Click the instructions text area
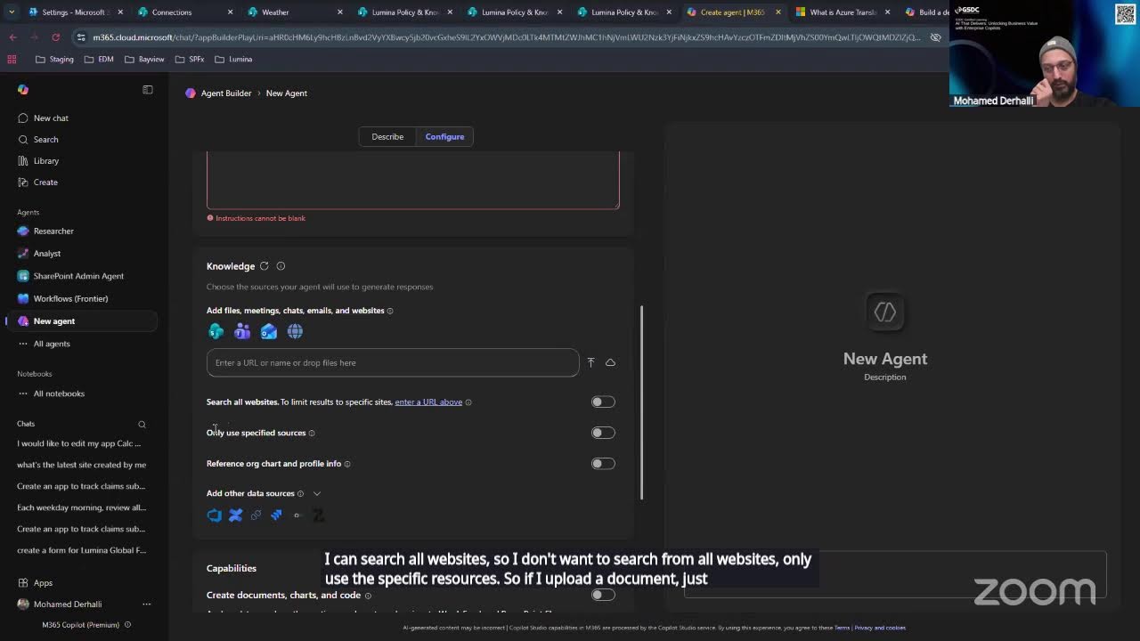The image size is (1140, 641). click(x=412, y=181)
